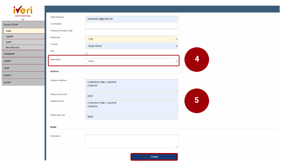Open the Country dropdown showing South Africa

132,46
